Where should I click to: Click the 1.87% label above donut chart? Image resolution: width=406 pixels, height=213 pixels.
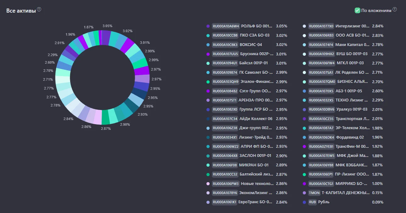tap(88, 27)
